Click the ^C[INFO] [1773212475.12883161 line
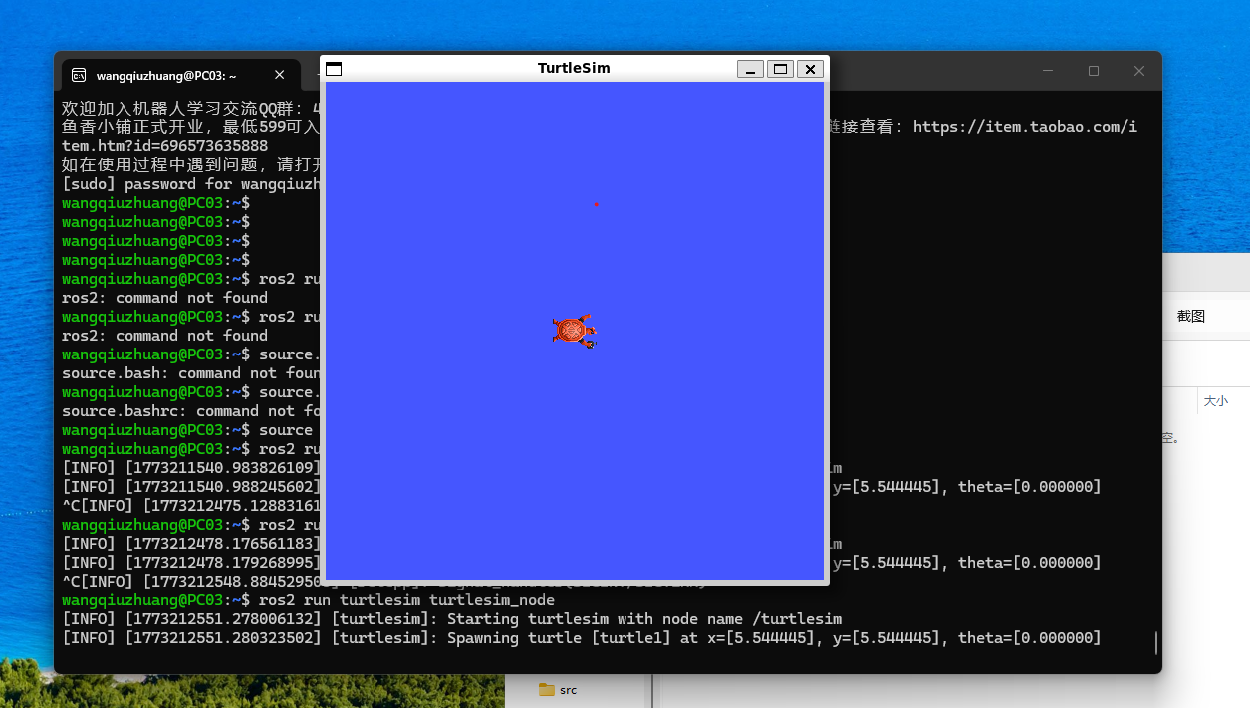This screenshot has height=708, width=1250. pyautogui.click(x=190, y=506)
